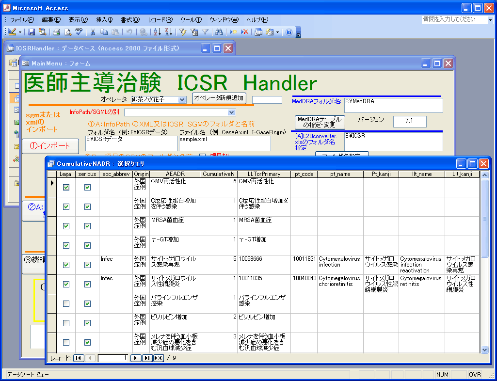Uncheck serious for サイトメガロウイルス感染再燃 row
Screen dimensions: 497x381
point(87,265)
